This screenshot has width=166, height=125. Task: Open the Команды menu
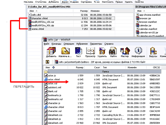click(56, 44)
